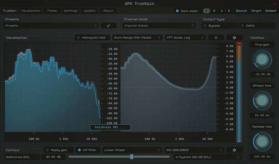Screen dimensions: 279x164
Task: Click the True gain knob
Action: tap(262, 60)
